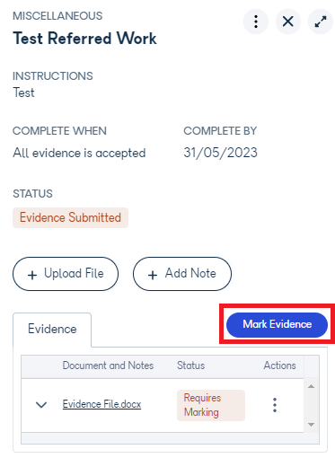This screenshot has width=335, height=458.
Task: Open the Evidence File.docx link
Action: 101,404
